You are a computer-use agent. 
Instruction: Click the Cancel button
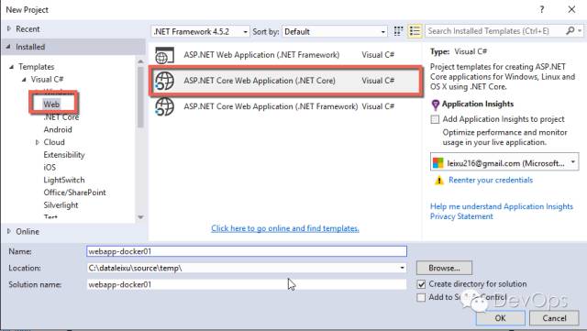coord(554,318)
